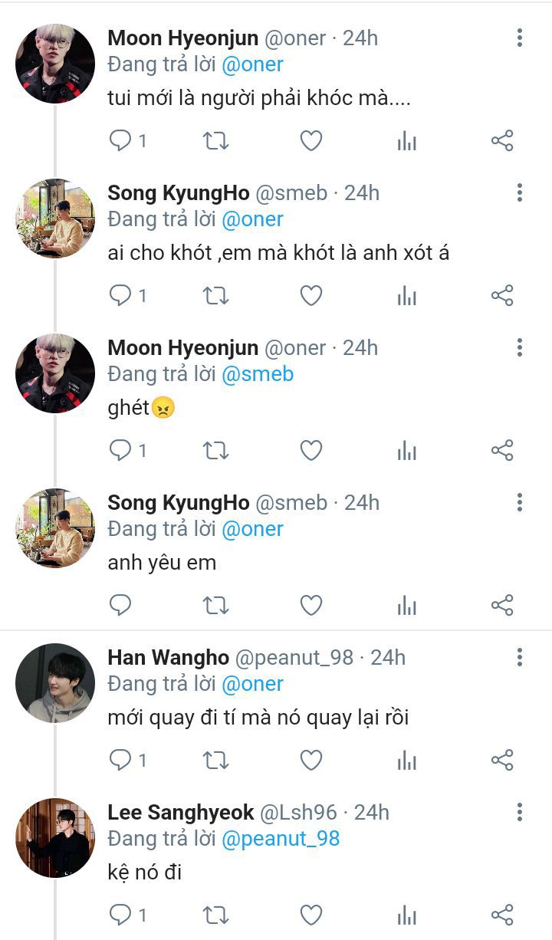This screenshot has height=940, width=552.
Task: Open Han Wangho's profile picture
Action: [55, 682]
